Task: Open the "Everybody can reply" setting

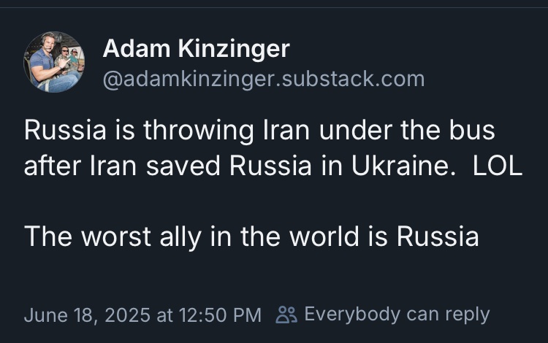Action: (396, 315)
